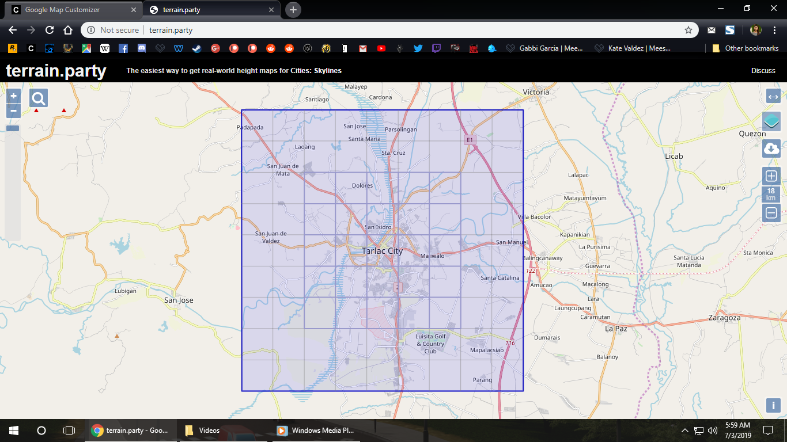
Task: Reload the terrain.party page
Action: [x=50, y=30]
